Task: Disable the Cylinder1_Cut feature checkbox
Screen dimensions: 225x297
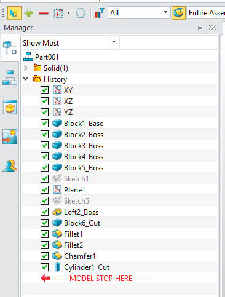Action: [44, 267]
